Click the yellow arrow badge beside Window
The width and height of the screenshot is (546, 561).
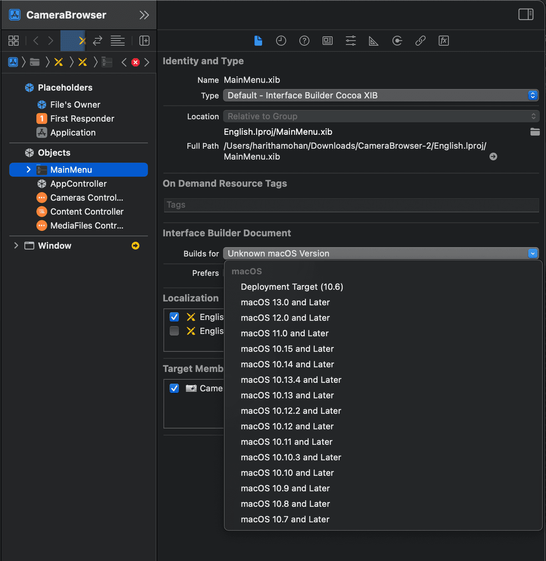click(136, 246)
